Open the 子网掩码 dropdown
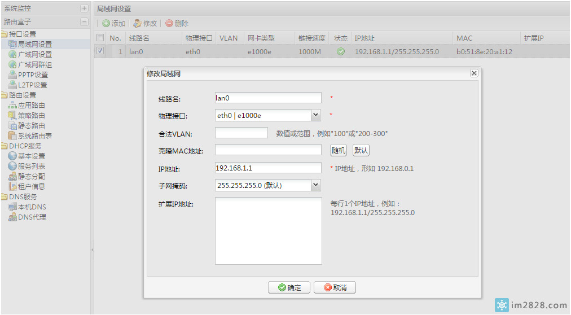The width and height of the screenshot is (571, 315). pos(315,185)
